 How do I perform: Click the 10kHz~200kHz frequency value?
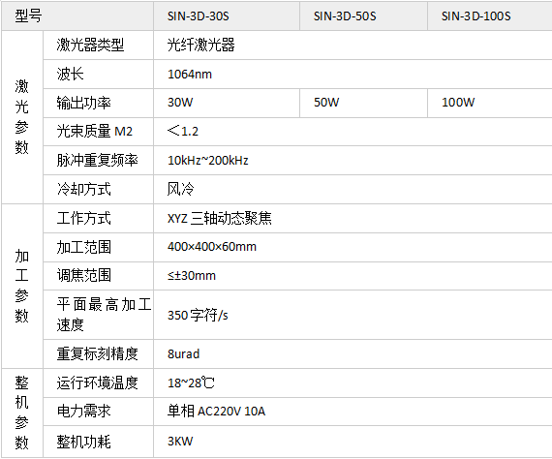(x=208, y=161)
